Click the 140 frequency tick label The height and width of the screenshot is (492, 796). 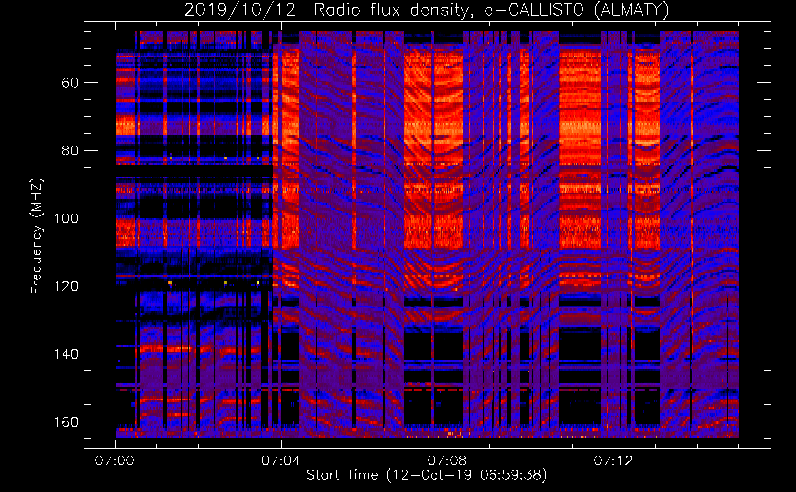(x=66, y=354)
